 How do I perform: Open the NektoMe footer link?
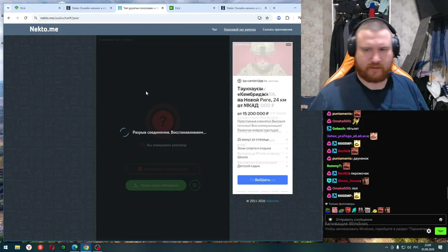[x=272, y=201]
